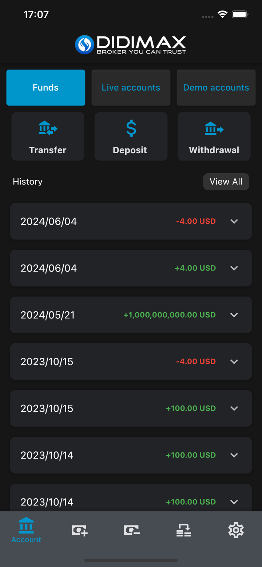Screen dimensions: 262x567
Task: Tap the Didimax logo at top
Action: tap(131, 45)
